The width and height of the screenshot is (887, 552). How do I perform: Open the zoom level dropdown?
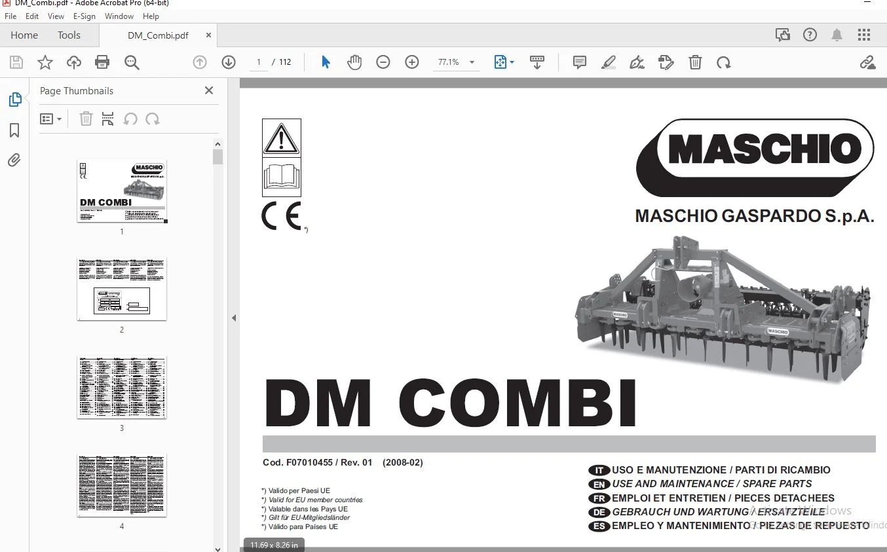(x=472, y=62)
